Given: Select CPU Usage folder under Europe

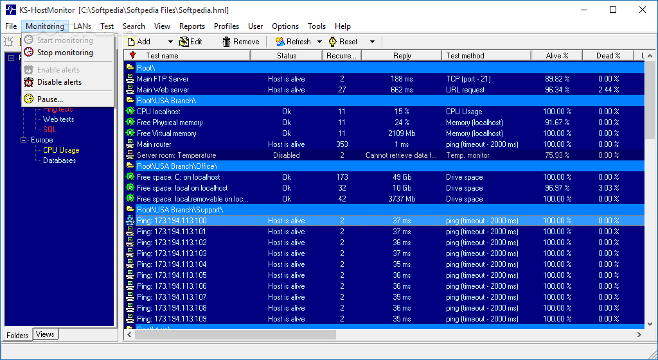Looking at the screenshot, I should pos(61,150).
